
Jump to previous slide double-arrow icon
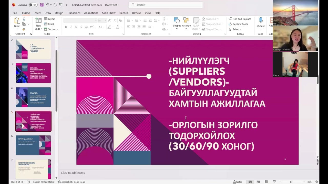pos(318,160)
